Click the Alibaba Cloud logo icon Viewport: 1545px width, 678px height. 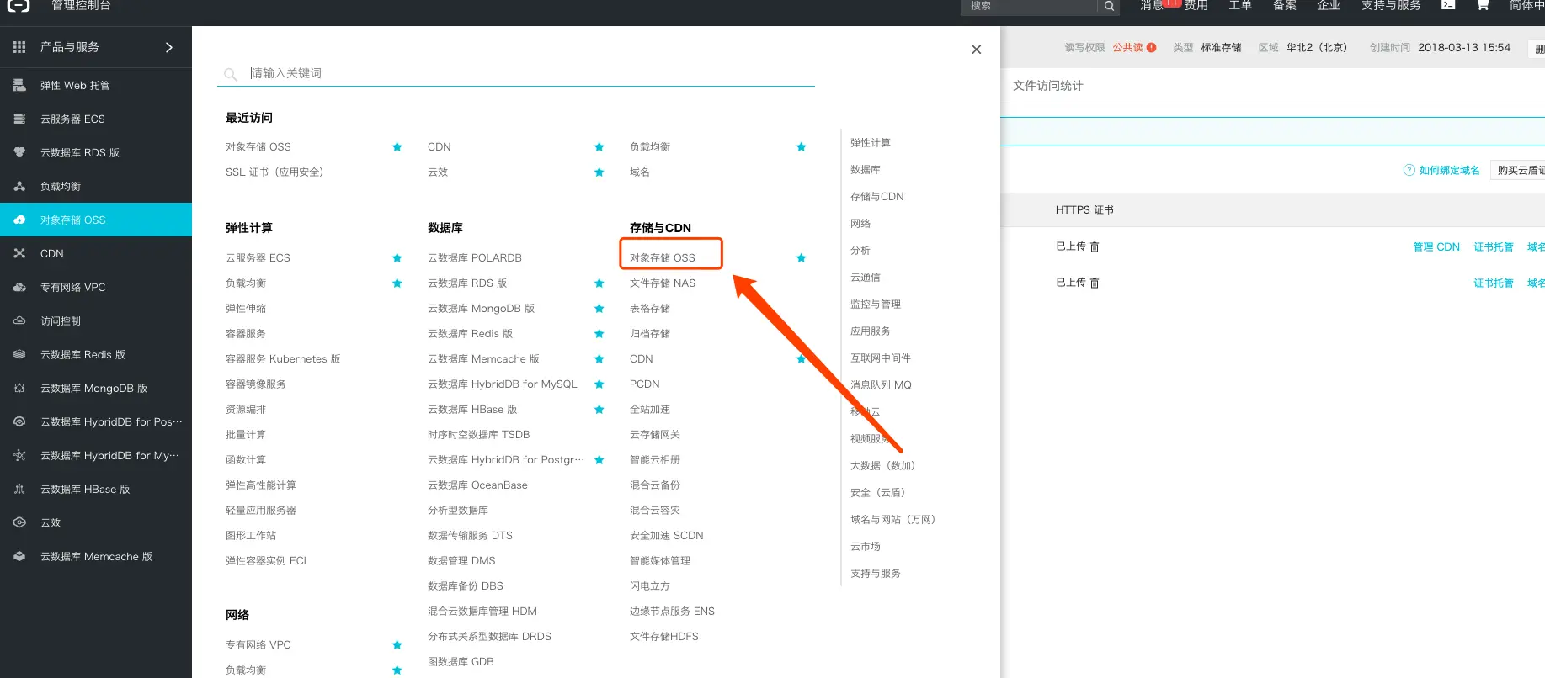click(x=19, y=5)
